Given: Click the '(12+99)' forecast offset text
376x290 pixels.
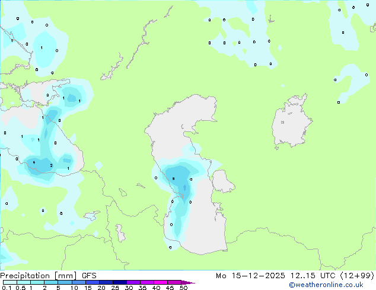Looking at the screenshot, I should point(357,276).
